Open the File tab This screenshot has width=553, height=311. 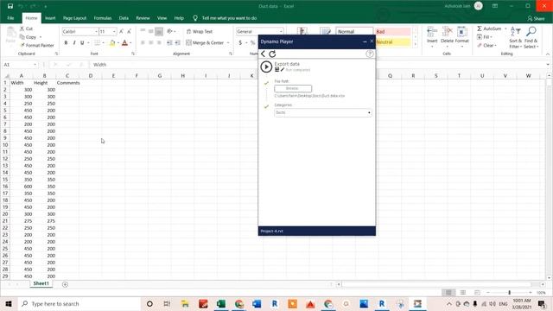tap(10, 18)
